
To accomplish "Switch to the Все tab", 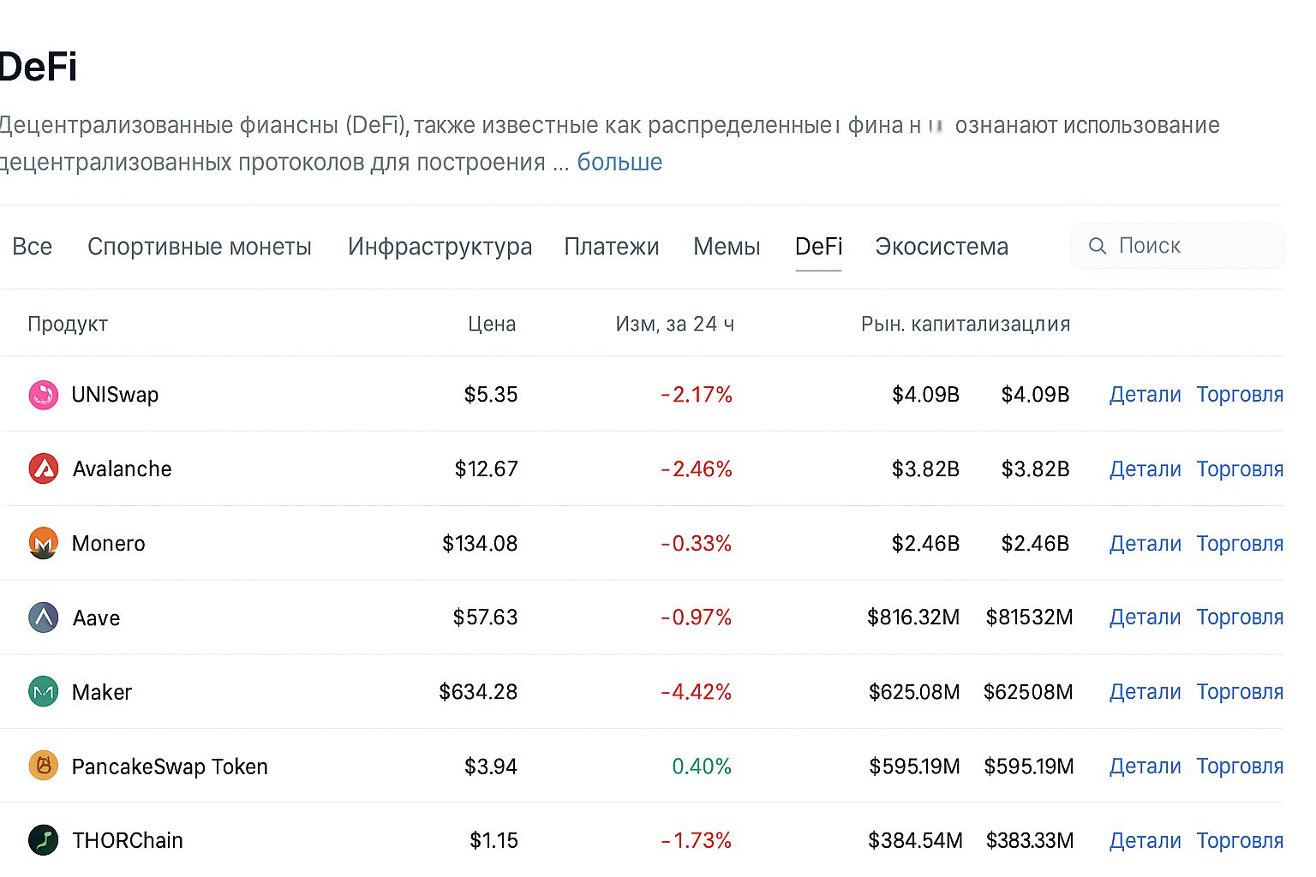I will pos(32,247).
